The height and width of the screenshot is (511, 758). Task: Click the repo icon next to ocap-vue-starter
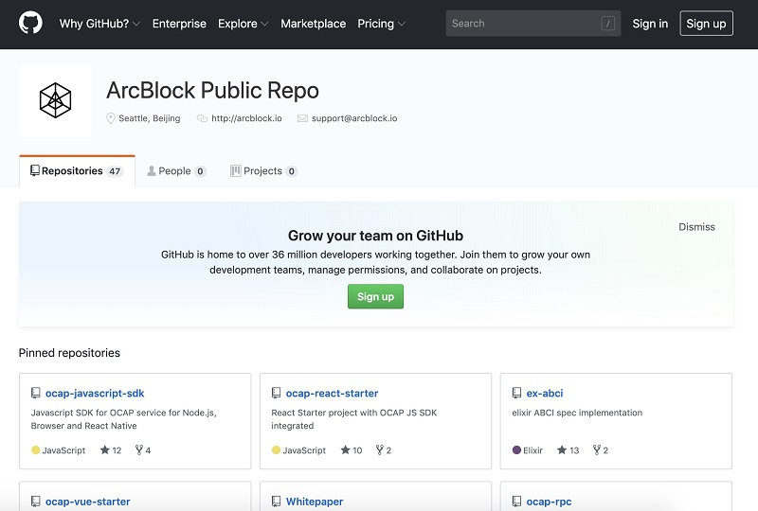point(36,502)
